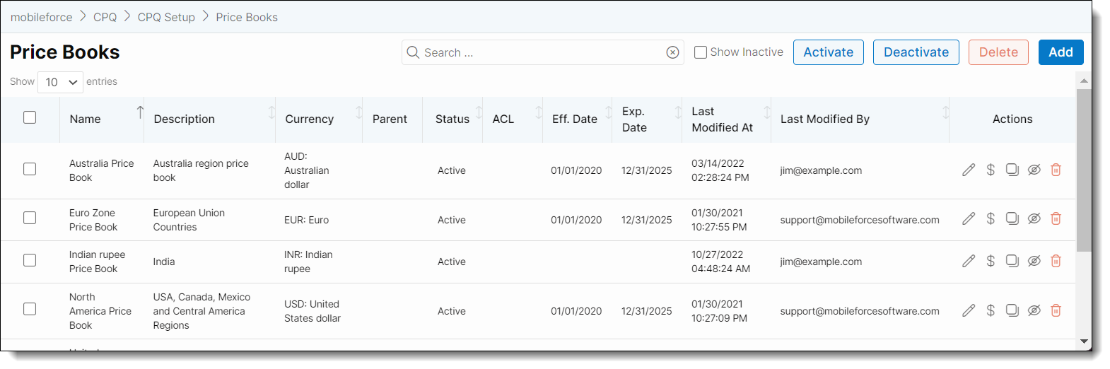Sort by the Eff. Date column
Viewport: 1110px width, 369px height.
(608, 112)
